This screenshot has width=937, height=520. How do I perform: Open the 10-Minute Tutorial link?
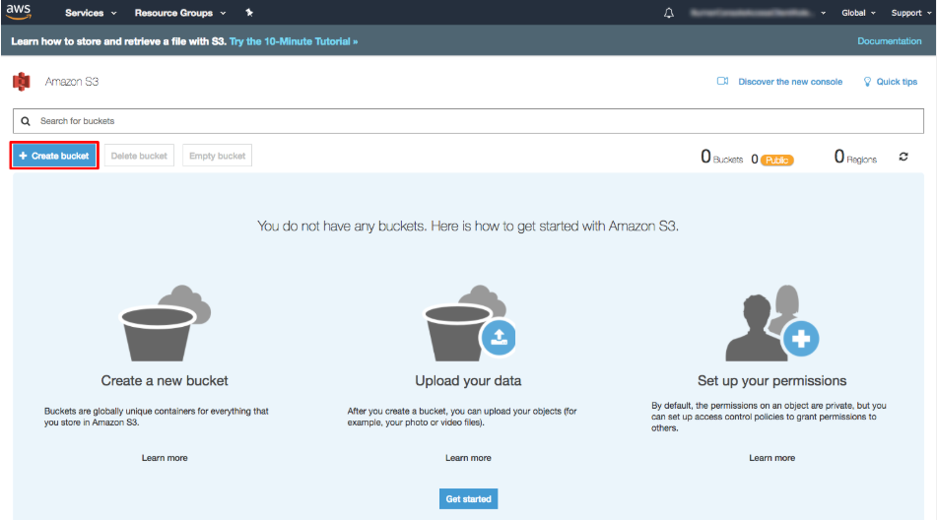(294, 41)
